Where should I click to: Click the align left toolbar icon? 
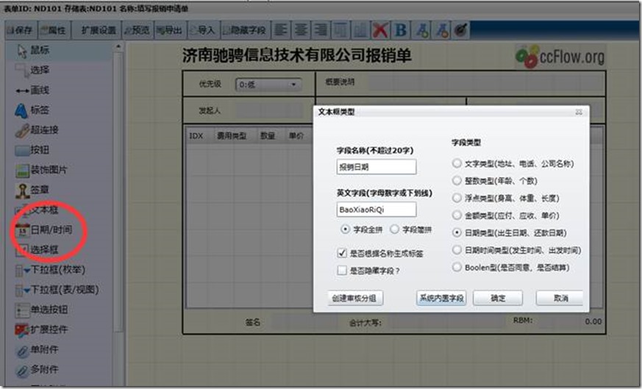(x=281, y=30)
